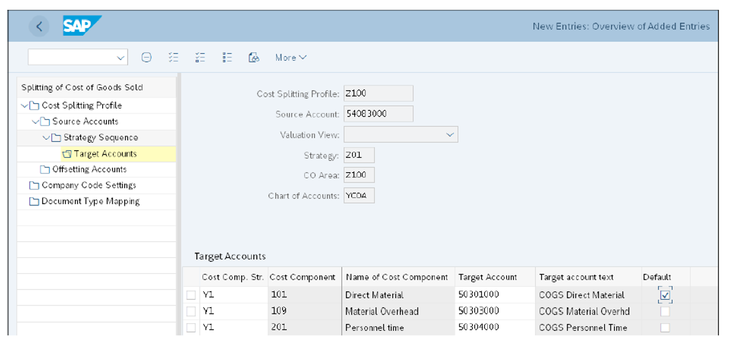The height and width of the screenshot is (346, 729).
Task: Click the Offsetting Accounts folder icon
Action: (45, 169)
